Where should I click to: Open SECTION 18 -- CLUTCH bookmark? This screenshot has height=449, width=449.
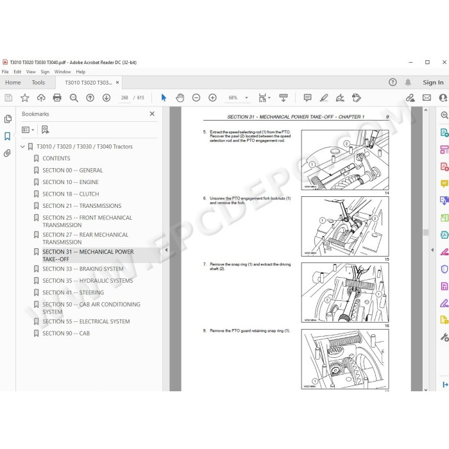click(71, 194)
